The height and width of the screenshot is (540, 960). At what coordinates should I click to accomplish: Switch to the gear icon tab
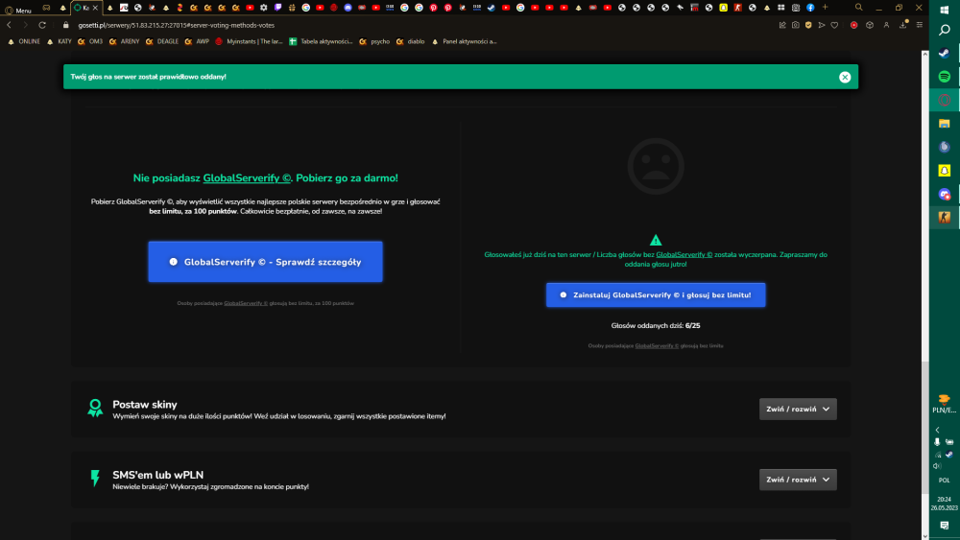pyautogui.click(x=264, y=8)
